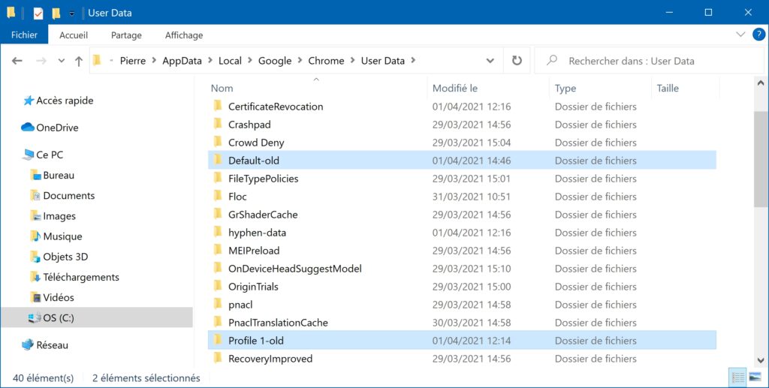Screen dimensions: 769x388
Task: Switch to the Affichage tab
Action: point(184,35)
